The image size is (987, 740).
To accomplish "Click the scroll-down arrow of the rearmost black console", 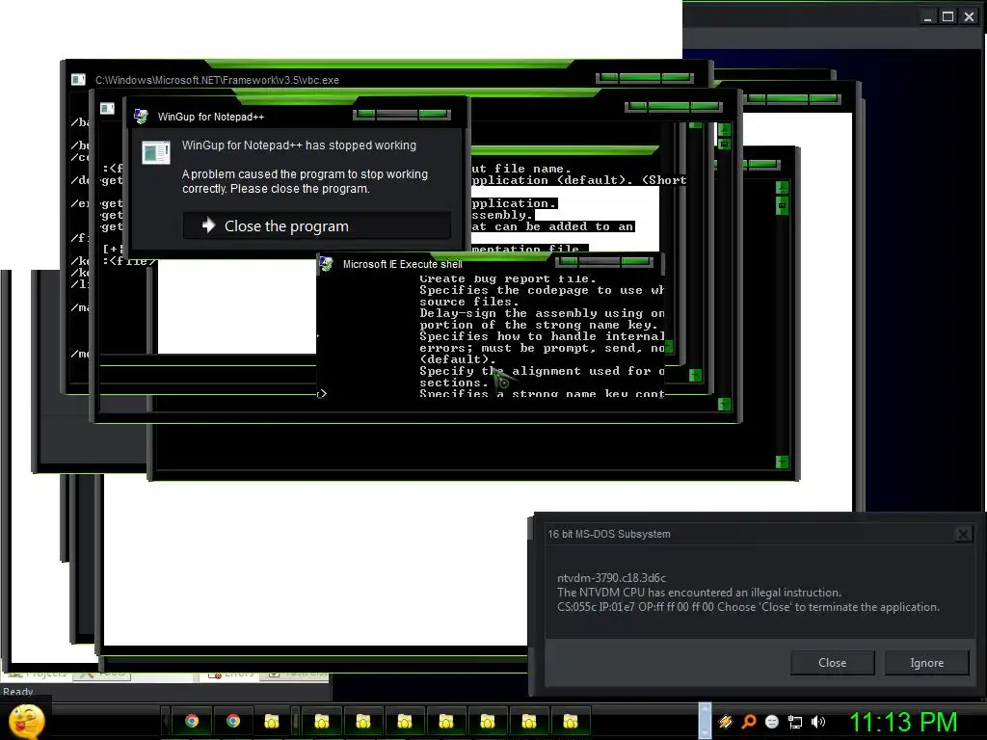I will (x=782, y=462).
